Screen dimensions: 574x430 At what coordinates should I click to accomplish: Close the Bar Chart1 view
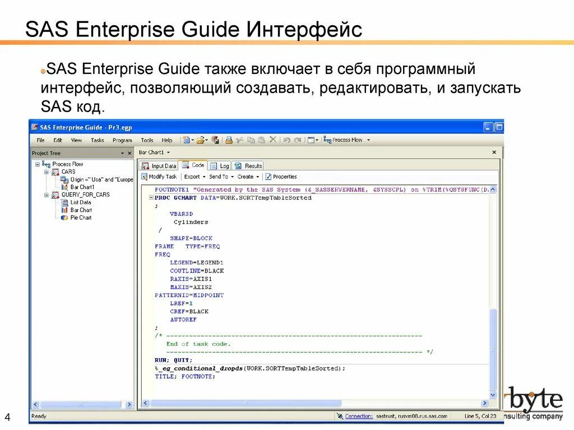pyautogui.click(x=494, y=152)
